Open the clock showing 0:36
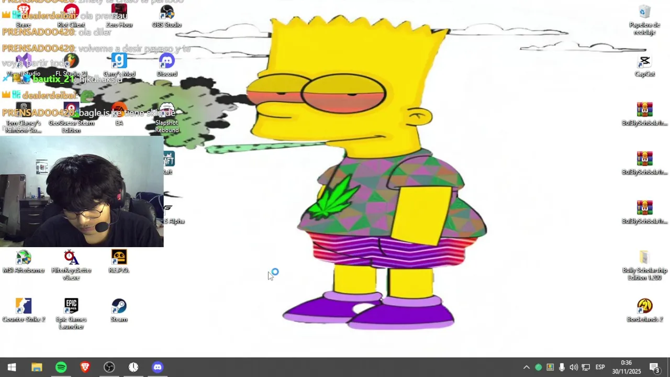The height and width of the screenshot is (377, 670). [x=627, y=367]
